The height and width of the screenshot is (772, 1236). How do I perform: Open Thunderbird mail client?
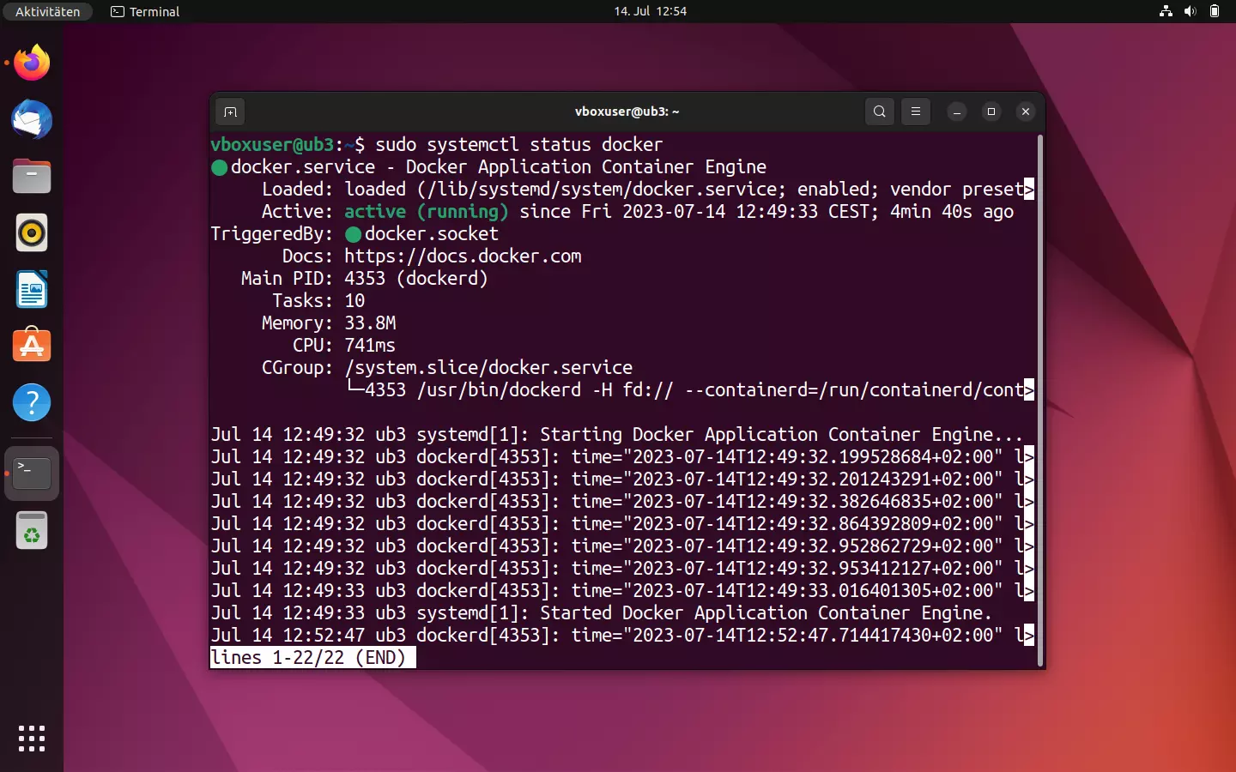tap(31, 120)
